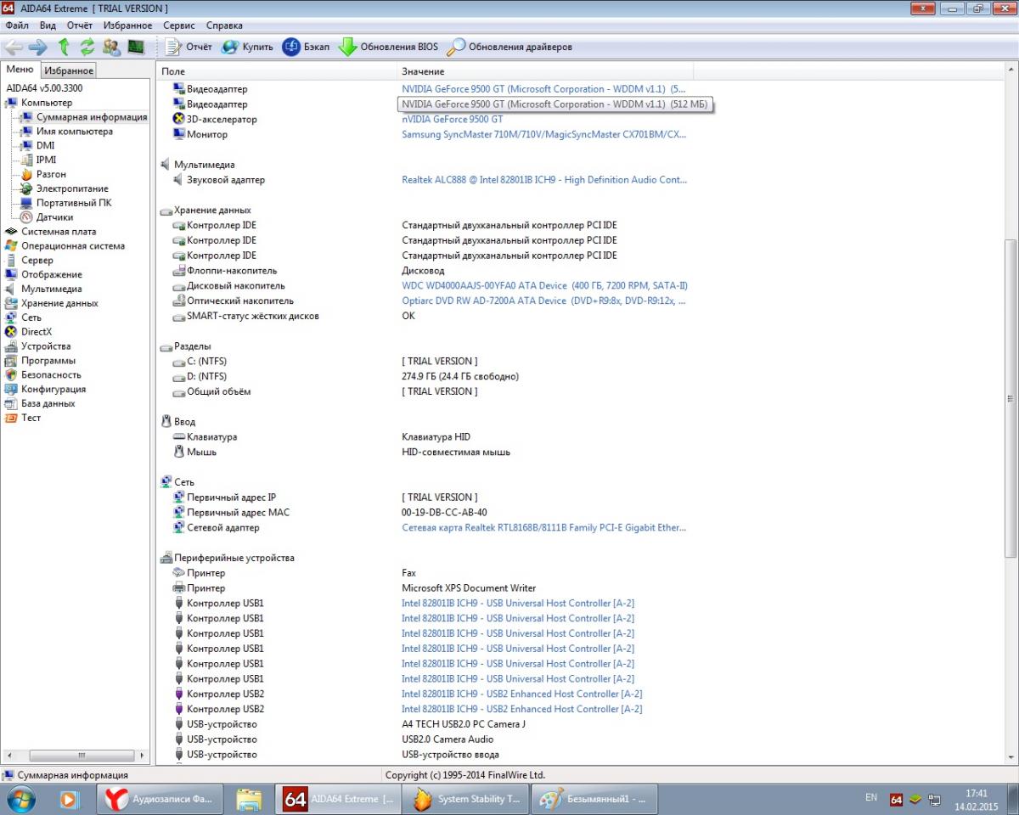Select the A4 TECH USB2.0 PC Camera J value
This screenshot has width=1019, height=815.
point(464,724)
